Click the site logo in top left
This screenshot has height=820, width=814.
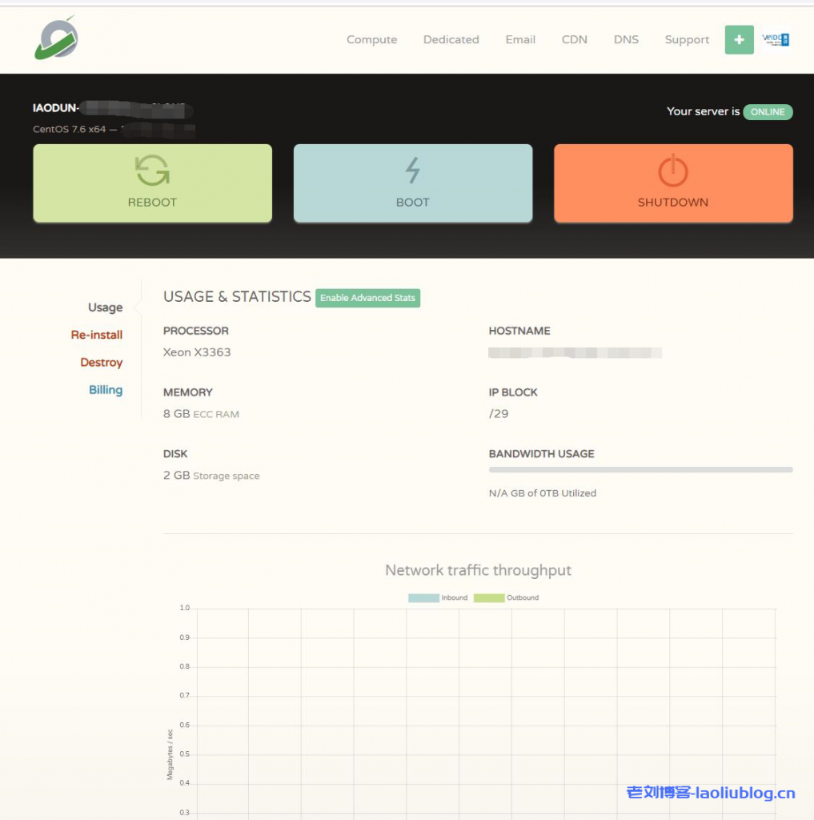point(54,38)
